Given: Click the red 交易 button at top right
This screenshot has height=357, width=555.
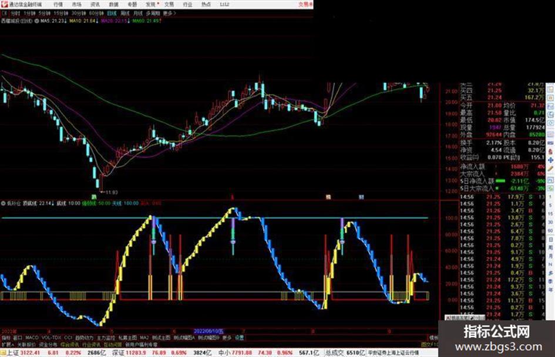Looking at the screenshot, I should click(x=305, y=4).
